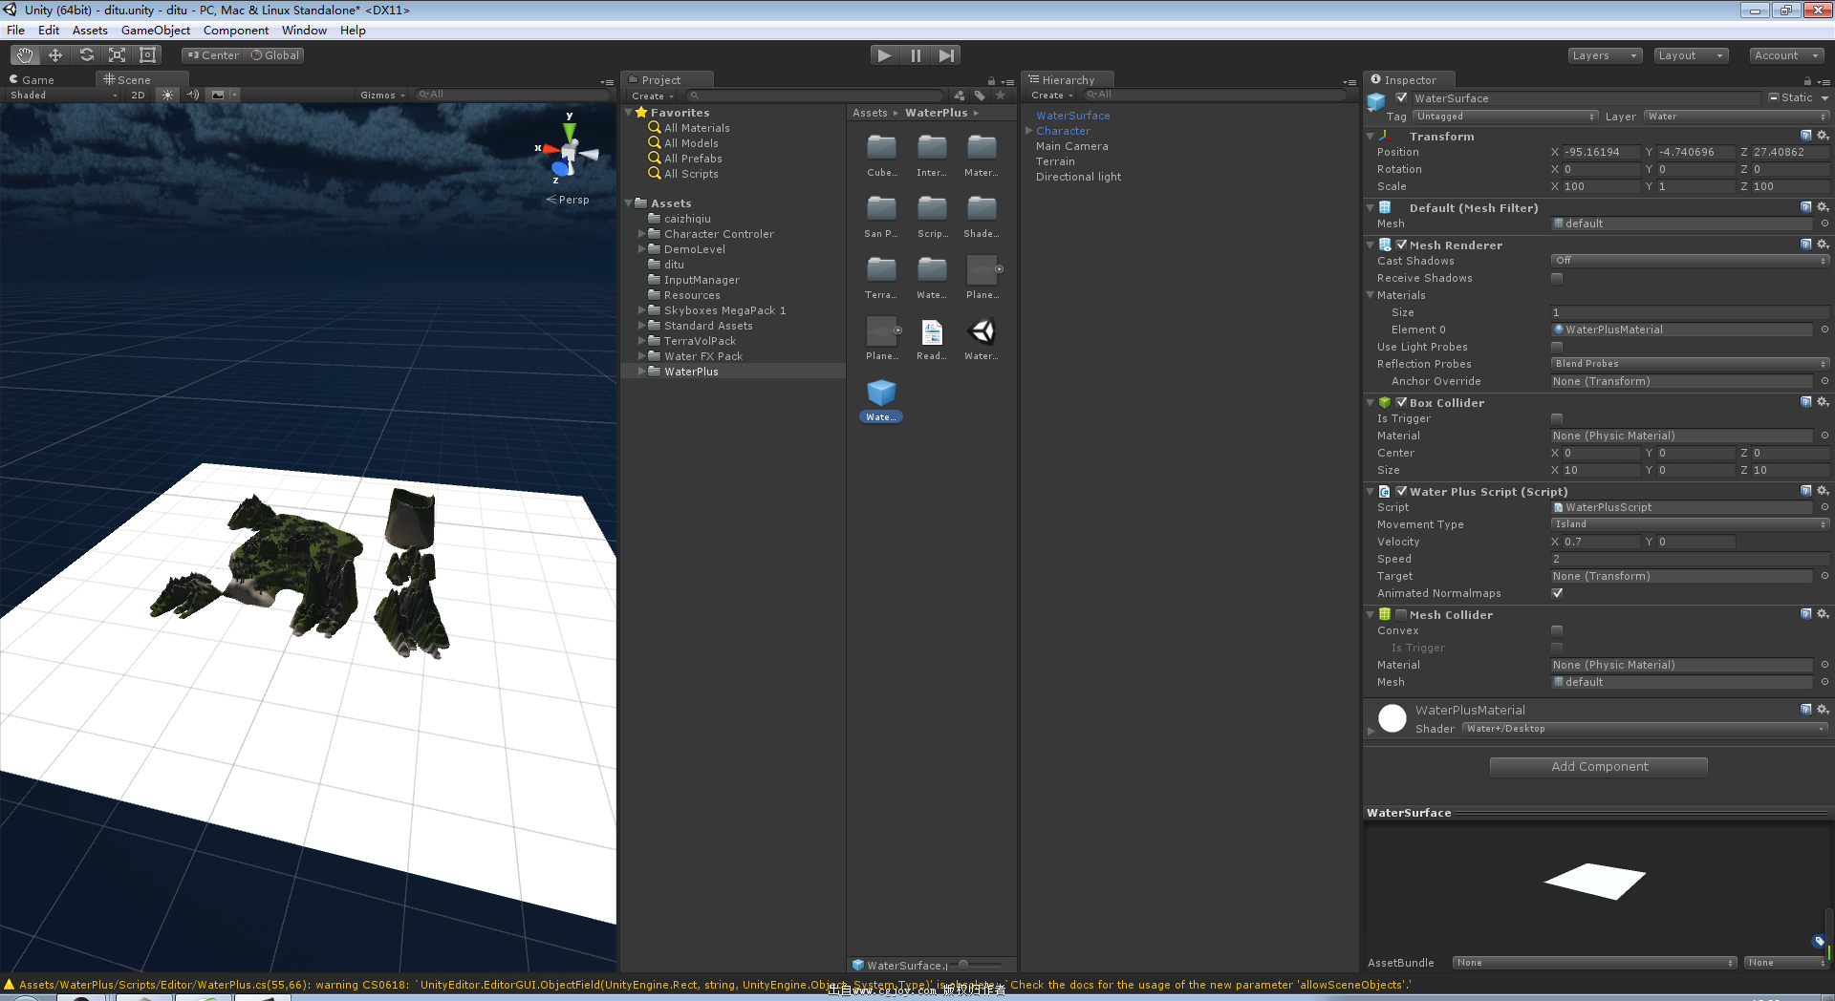Enable Convex on Mesh Collider
The image size is (1835, 1001).
point(1557,630)
